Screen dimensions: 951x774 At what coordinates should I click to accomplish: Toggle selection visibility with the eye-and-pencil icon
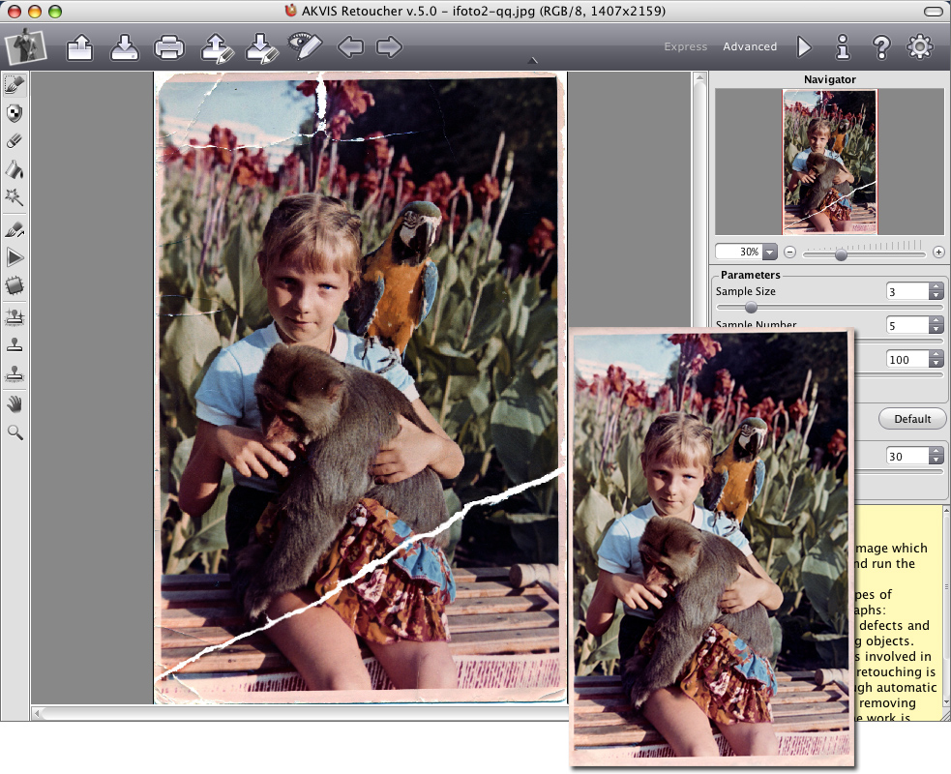coord(305,46)
